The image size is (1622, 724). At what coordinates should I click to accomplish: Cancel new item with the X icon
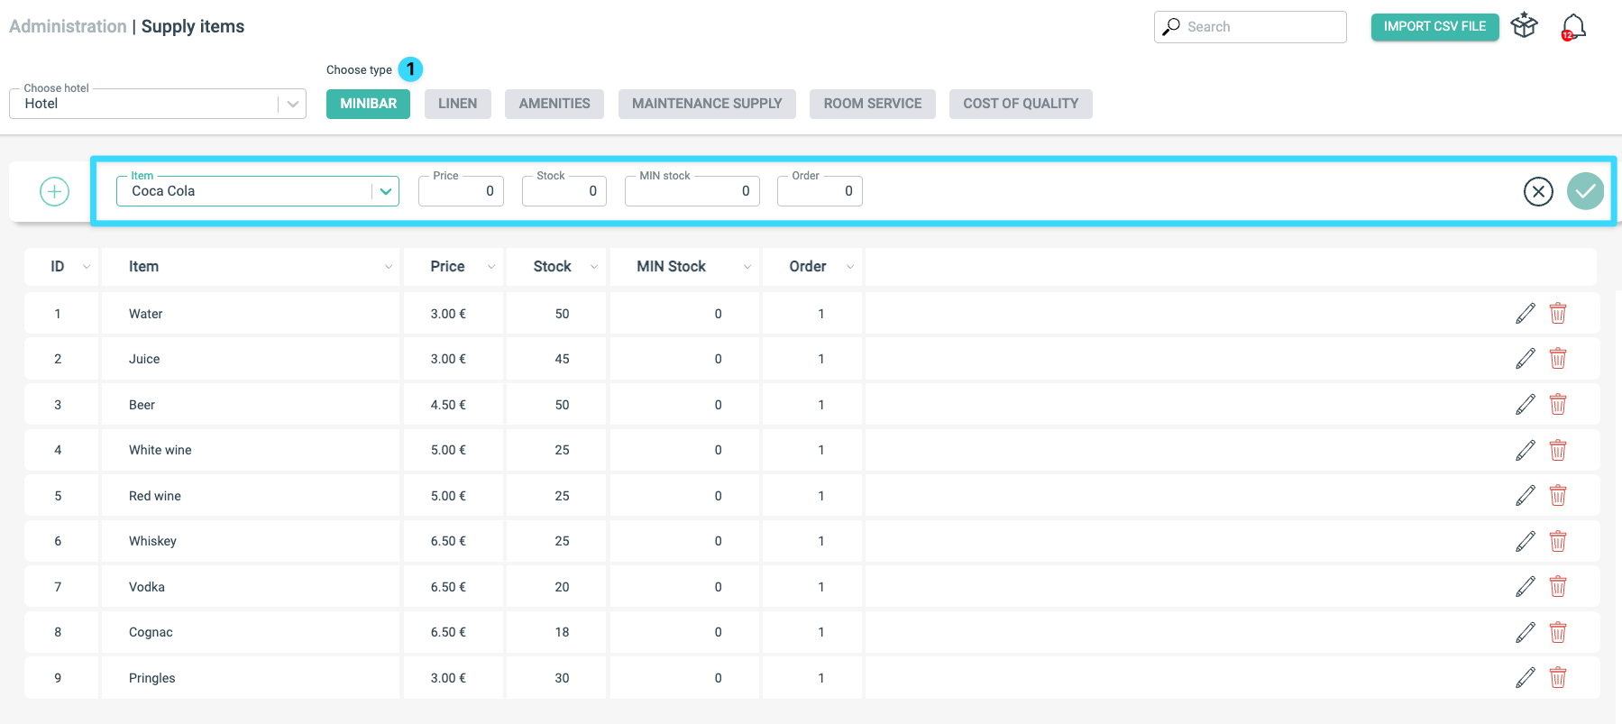coord(1538,191)
